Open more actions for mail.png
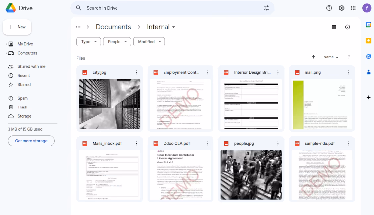Viewport: 374px width, 215px height. 349,72
